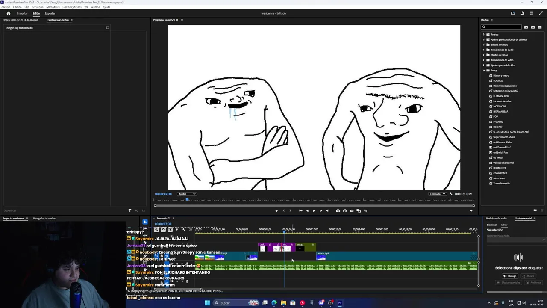The width and height of the screenshot is (547, 308).
Task: Select the BOUNCE preset in Effects
Action: tap(498, 80)
